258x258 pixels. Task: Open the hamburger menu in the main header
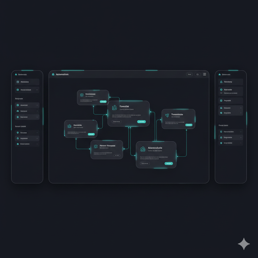pos(205,74)
